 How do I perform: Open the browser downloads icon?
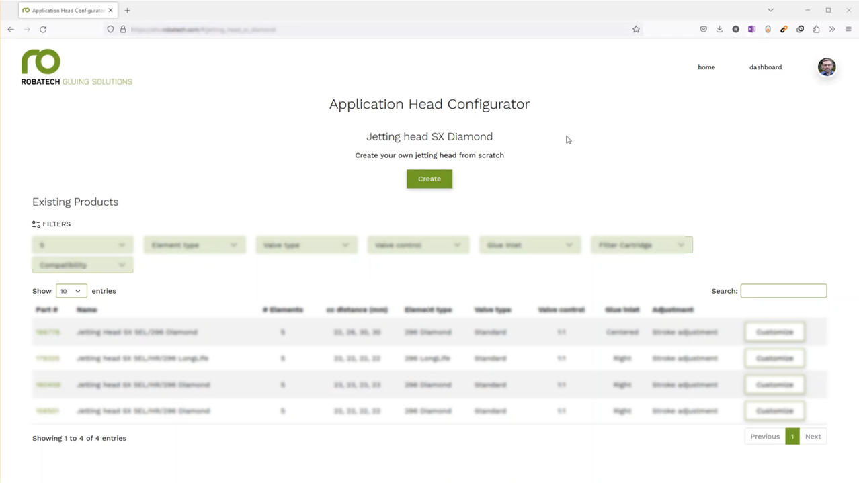point(719,30)
